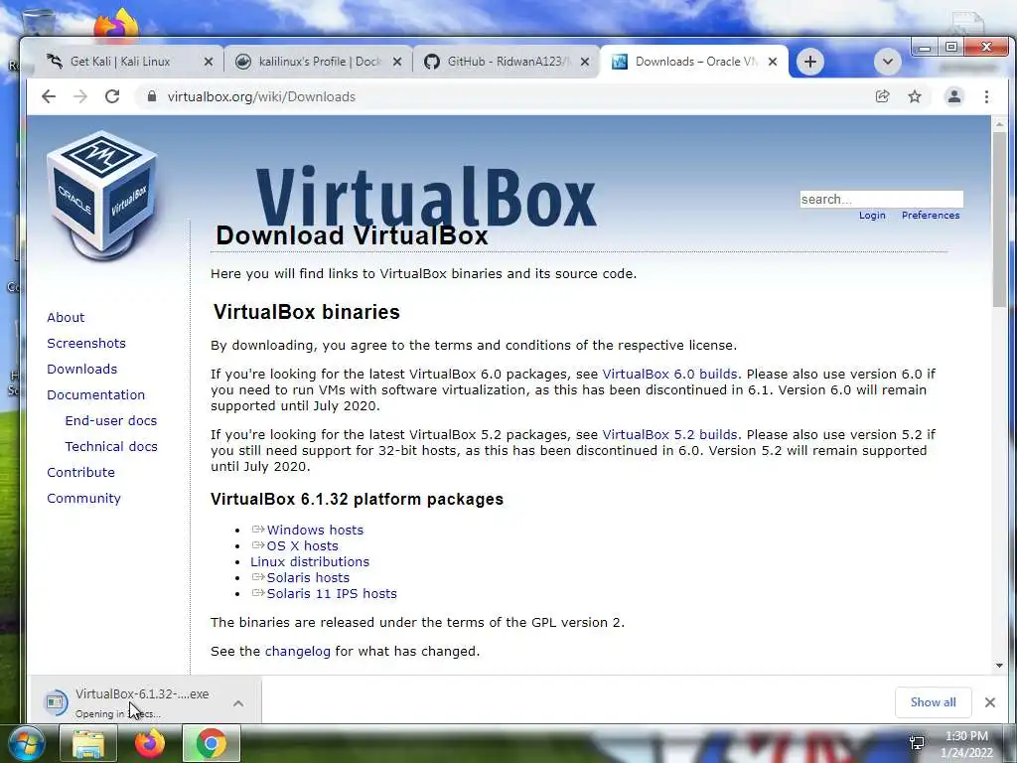Close the Get Kali tab

click(209, 62)
